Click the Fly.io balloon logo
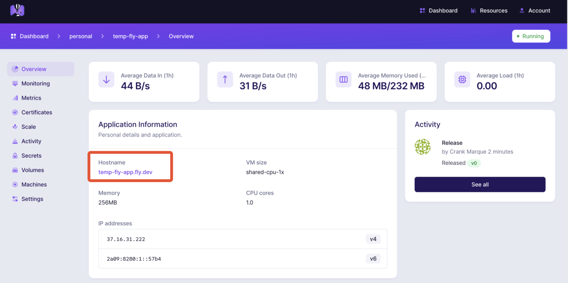Image resolution: width=568 pixels, height=283 pixels. [x=17, y=10]
